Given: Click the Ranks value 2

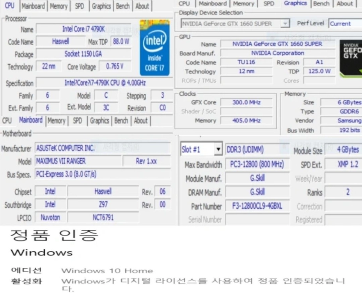Looking at the screenshot, I should pyautogui.click(x=344, y=192).
